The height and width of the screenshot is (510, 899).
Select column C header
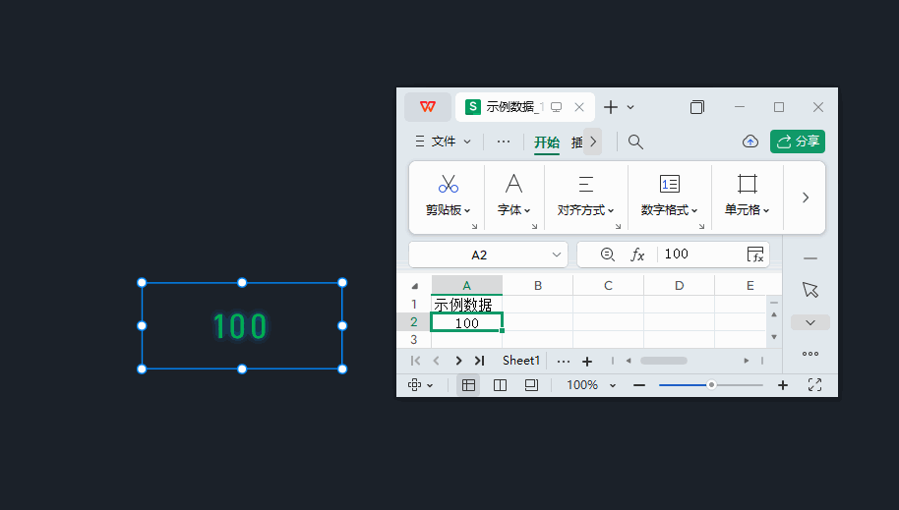click(608, 285)
